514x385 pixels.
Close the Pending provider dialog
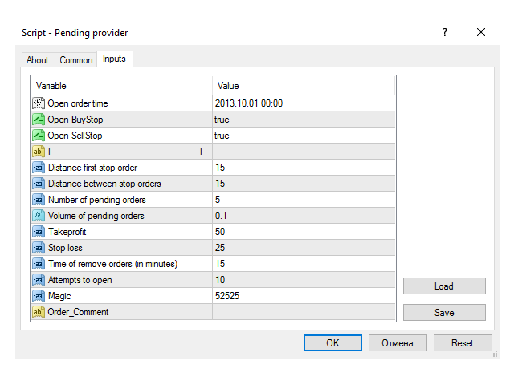point(481,32)
